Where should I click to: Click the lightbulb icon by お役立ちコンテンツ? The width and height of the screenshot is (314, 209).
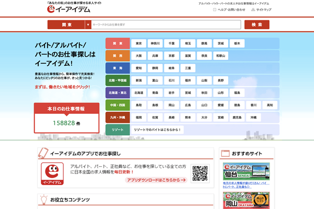tap(43, 200)
